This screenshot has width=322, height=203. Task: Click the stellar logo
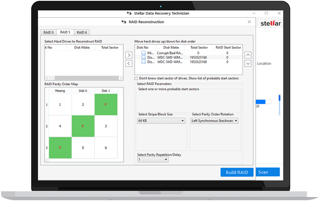tap(271, 23)
